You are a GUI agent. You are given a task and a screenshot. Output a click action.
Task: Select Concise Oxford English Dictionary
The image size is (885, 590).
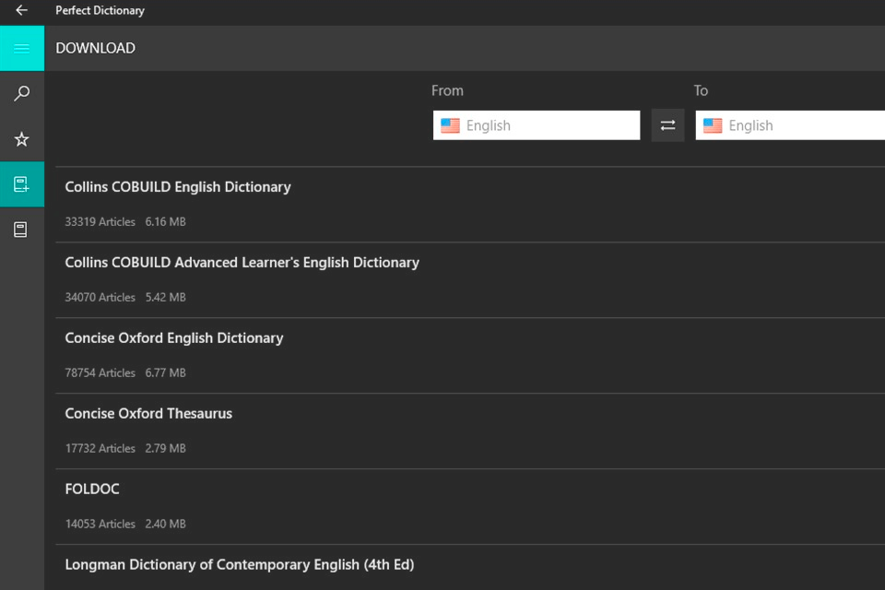(470, 356)
